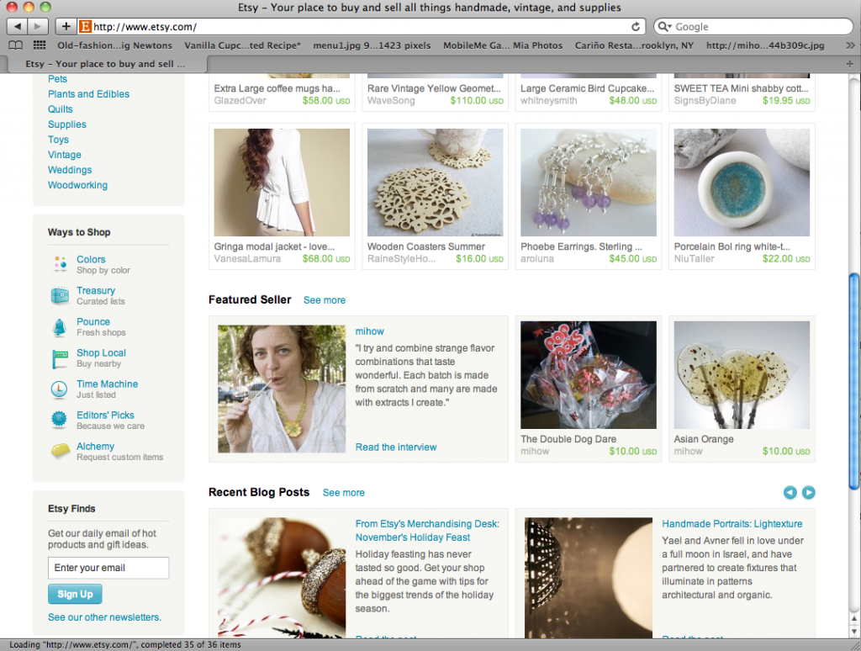
Task: Open the reading list bookmarks icon
Action: pyautogui.click(x=16, y=45)
